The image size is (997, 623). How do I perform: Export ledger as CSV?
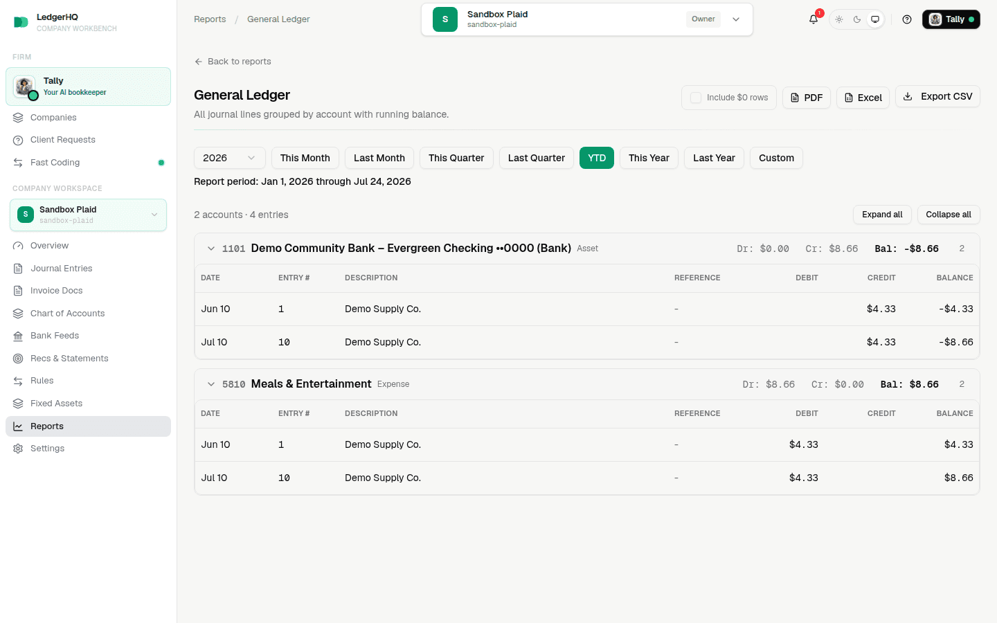(x=937, y=97)
